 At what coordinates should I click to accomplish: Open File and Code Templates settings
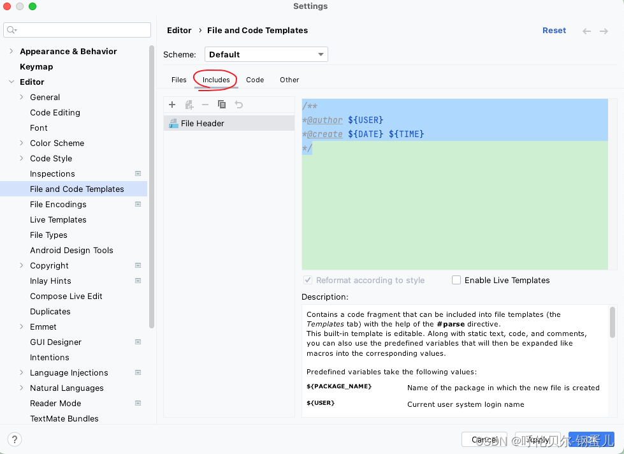click(x=74, y=189)
